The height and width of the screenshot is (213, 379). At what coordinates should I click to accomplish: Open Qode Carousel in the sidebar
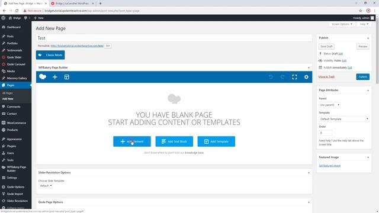click(x=16, y=64)
